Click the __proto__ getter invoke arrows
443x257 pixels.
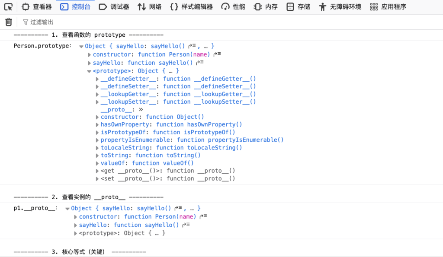(x=141, y=110)
